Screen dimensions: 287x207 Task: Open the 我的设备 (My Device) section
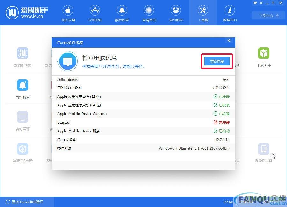(68, 13)
